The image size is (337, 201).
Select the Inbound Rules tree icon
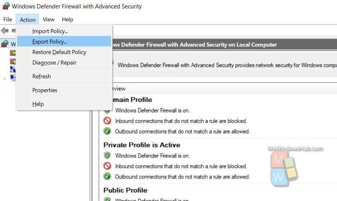click(13, 53)
